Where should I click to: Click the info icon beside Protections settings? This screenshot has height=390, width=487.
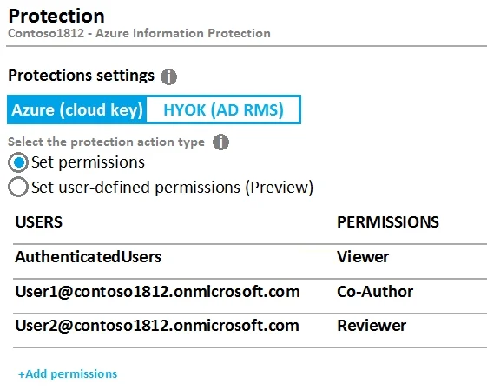point(168,76)
